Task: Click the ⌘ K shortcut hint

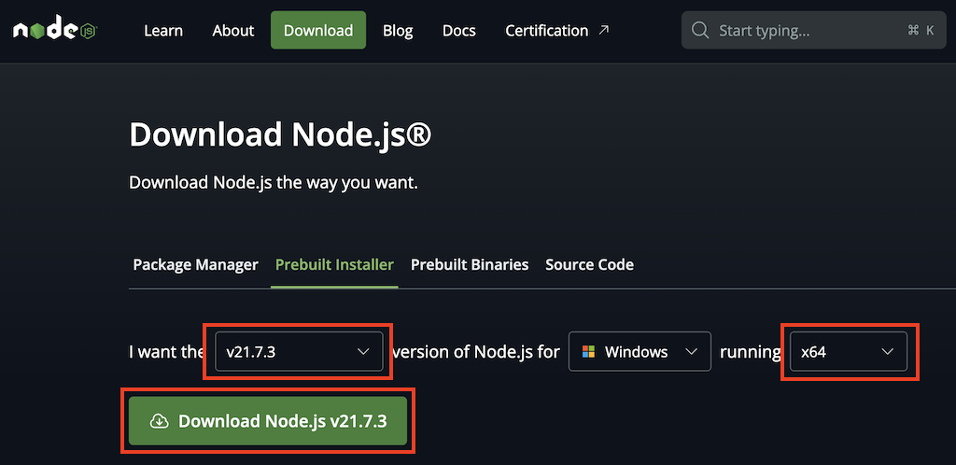Action: click(921, 30)
